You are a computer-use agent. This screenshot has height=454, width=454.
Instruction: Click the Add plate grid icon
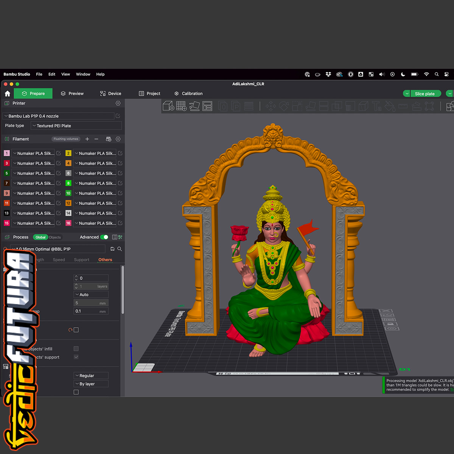pos(181,106)
